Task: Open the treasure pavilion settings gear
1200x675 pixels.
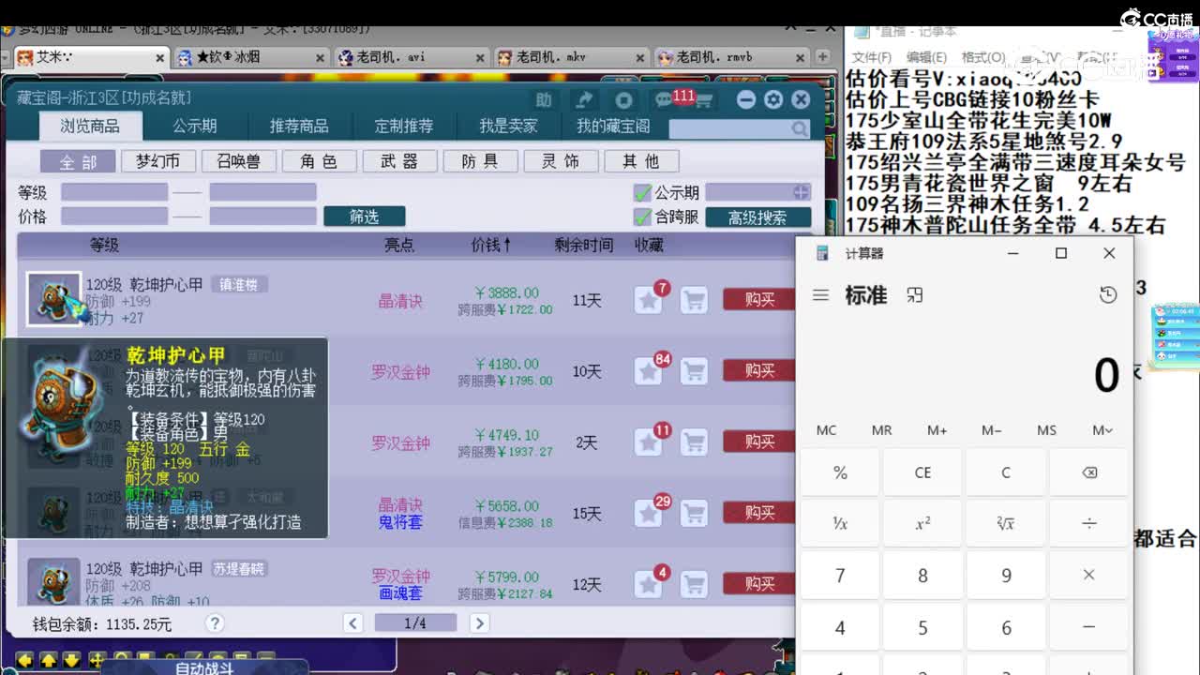Action: pos(773,99)
